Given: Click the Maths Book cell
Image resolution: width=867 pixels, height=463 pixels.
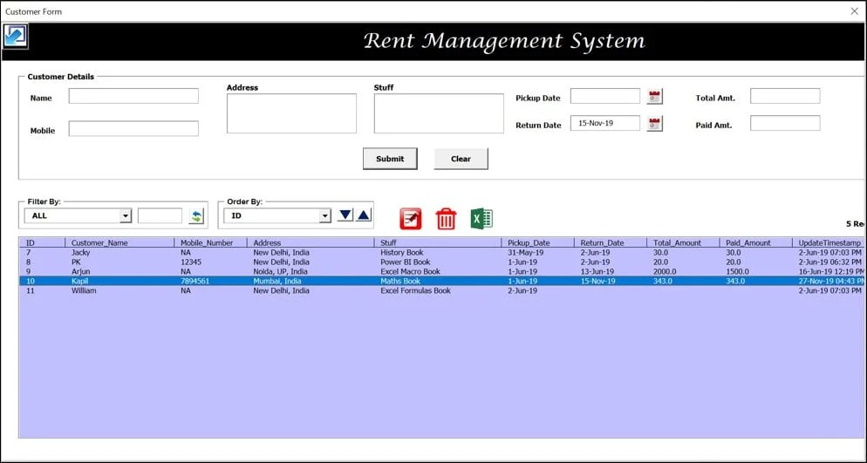Looking at the screenshot, I should coord(400,281).
